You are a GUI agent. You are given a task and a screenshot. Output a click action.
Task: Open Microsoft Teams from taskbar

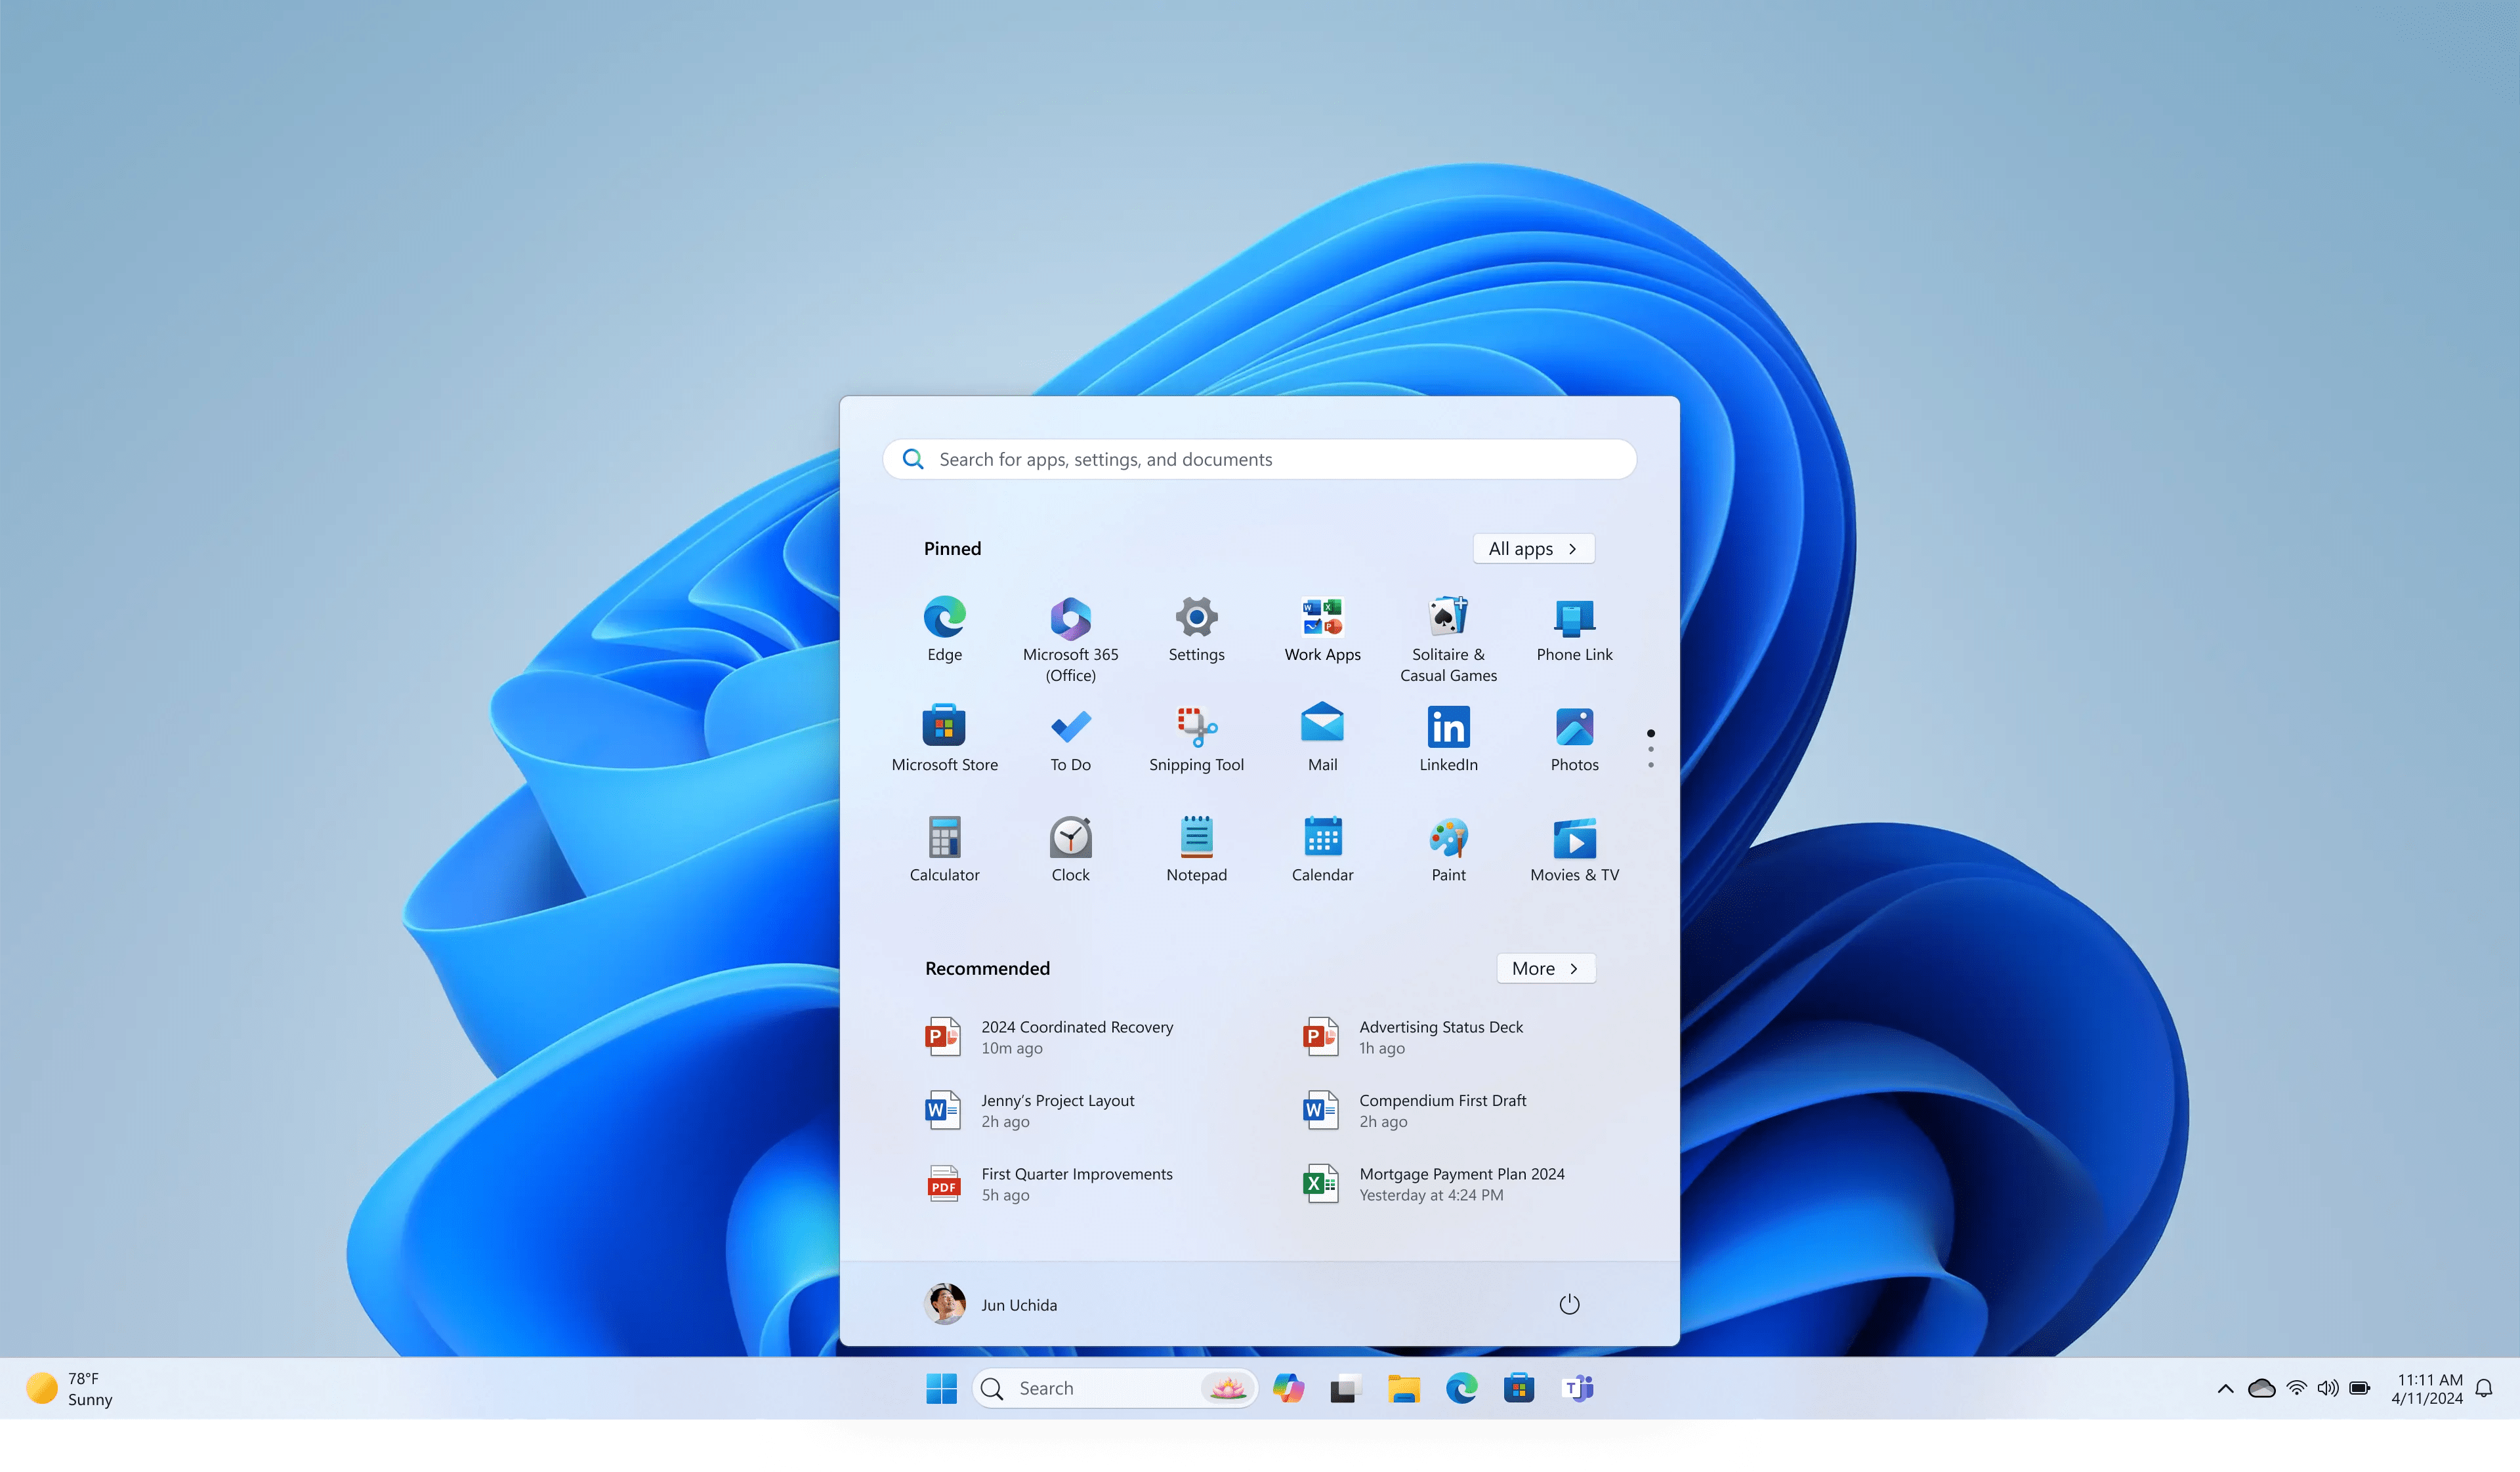point(1577,1388)
